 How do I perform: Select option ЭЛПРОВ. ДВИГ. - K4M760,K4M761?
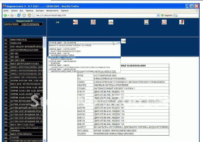pos(85,61)
